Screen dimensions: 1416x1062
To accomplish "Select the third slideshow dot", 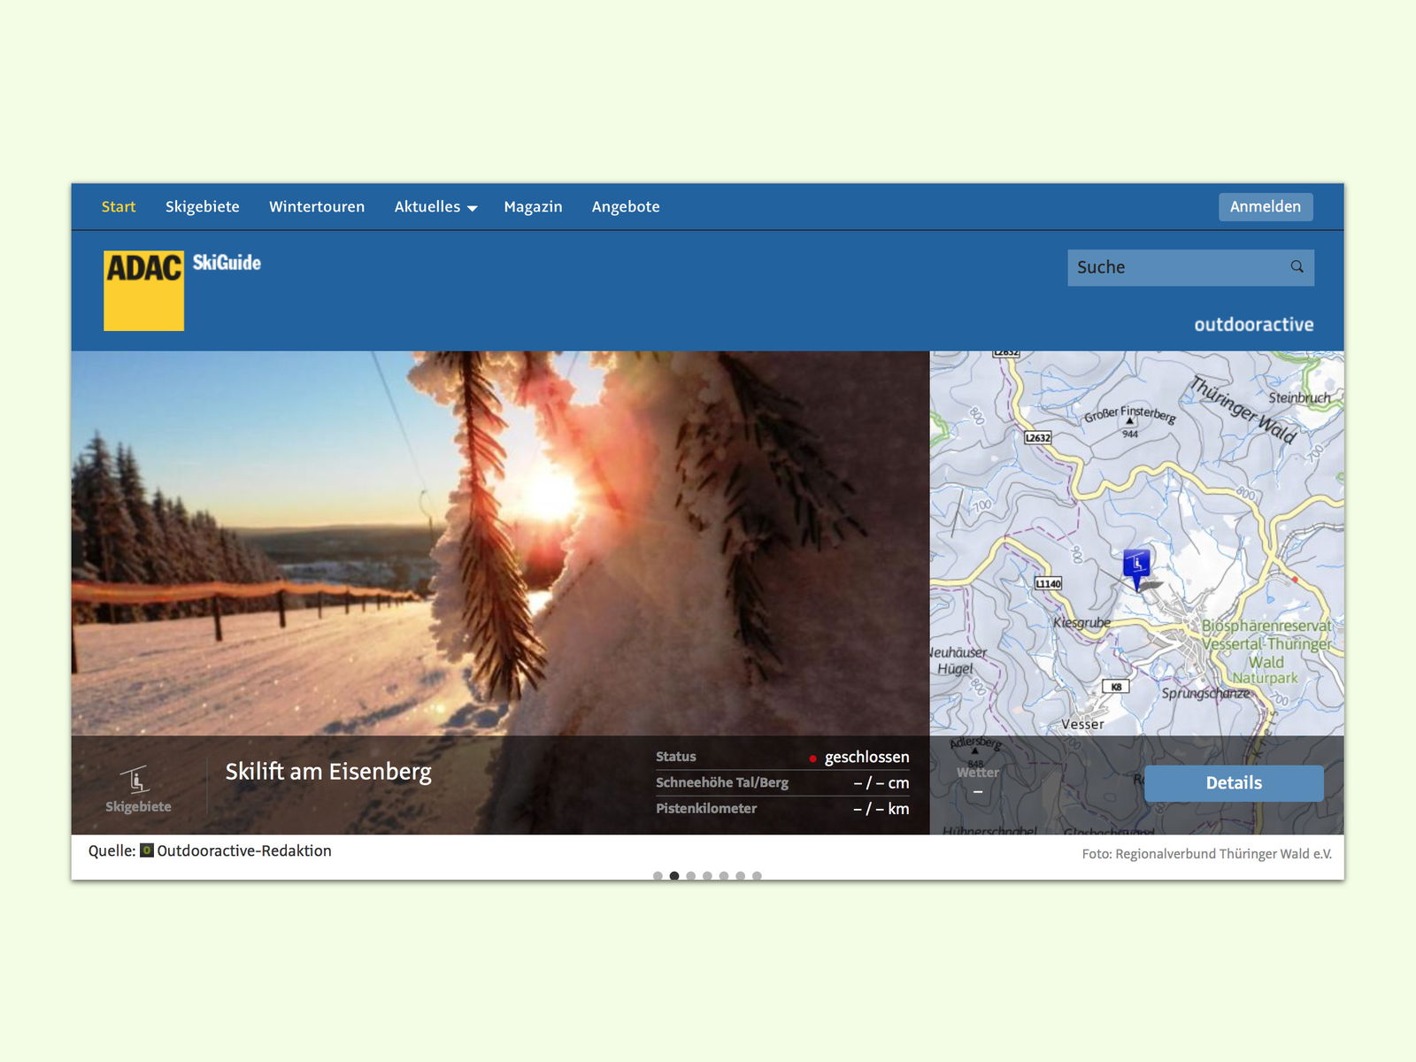I will click(x=691, y=876).
